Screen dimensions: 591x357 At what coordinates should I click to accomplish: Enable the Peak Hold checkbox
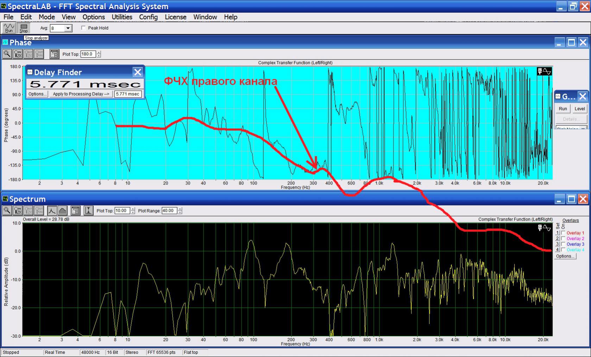pyautogui.click(x=84, y=28)
